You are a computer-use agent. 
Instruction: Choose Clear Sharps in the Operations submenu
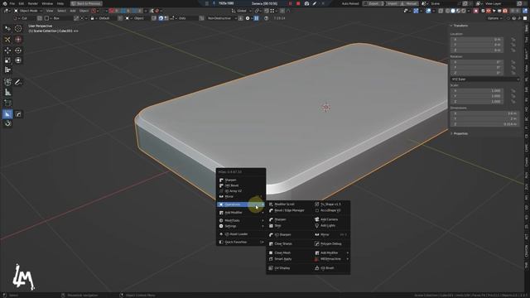pos(283,243)
